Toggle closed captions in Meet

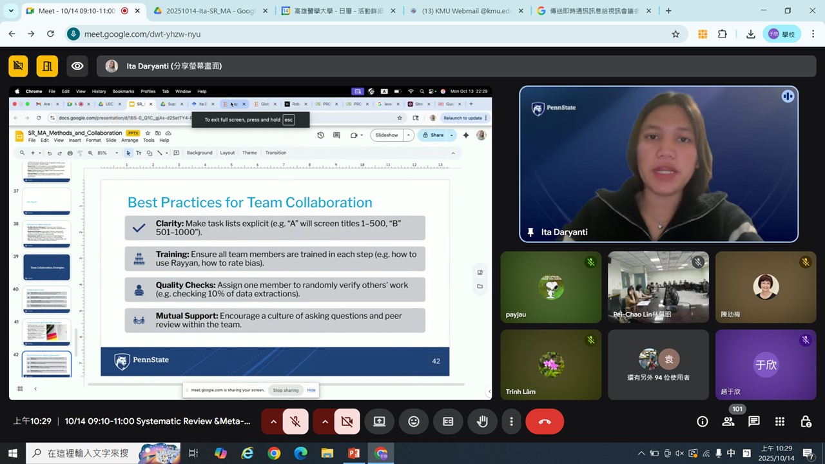[448, 421]
